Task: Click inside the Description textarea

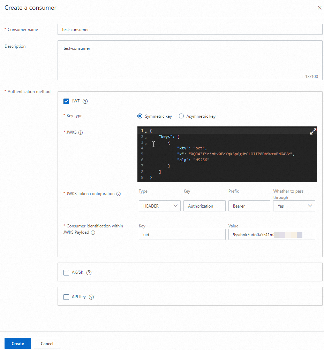Action: point(190,59)
